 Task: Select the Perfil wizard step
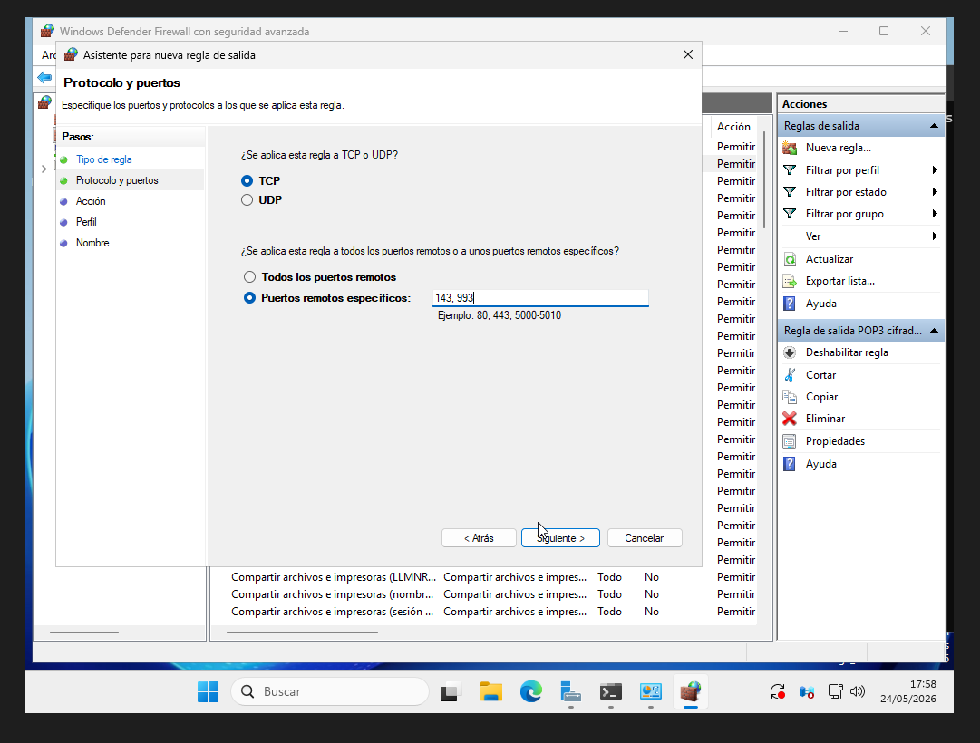click(86, 222)
